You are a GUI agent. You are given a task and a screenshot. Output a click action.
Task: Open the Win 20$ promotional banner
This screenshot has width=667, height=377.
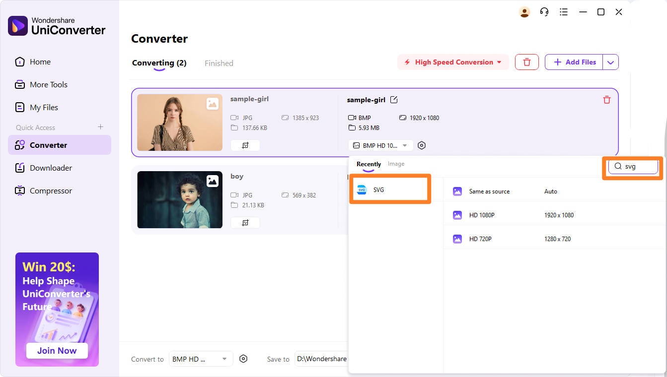click(57, 310)
